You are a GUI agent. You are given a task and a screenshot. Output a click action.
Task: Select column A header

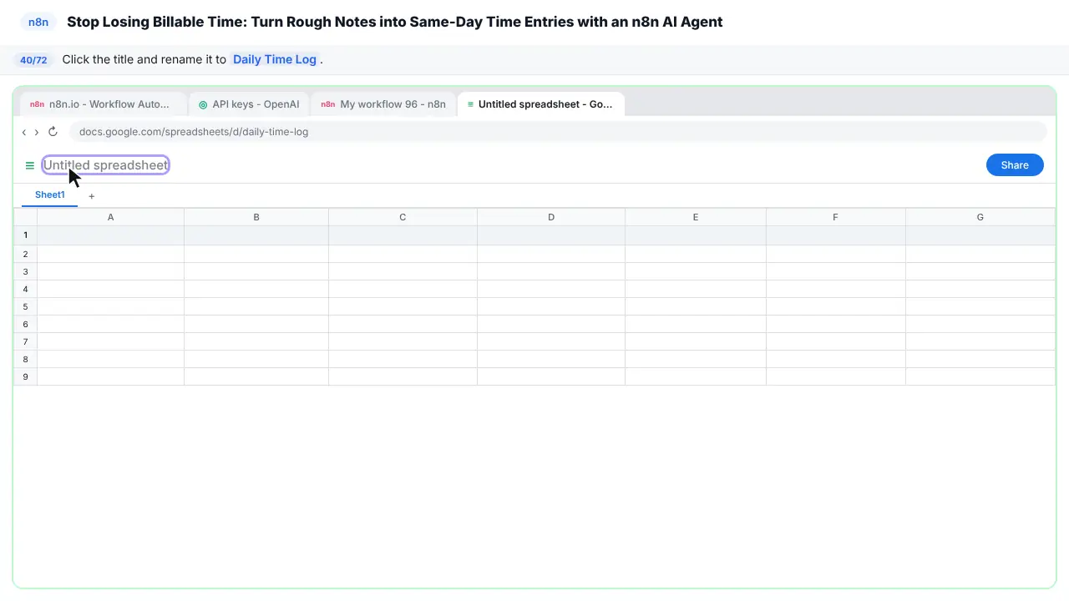pyautogui.click(x=110, y=217)
